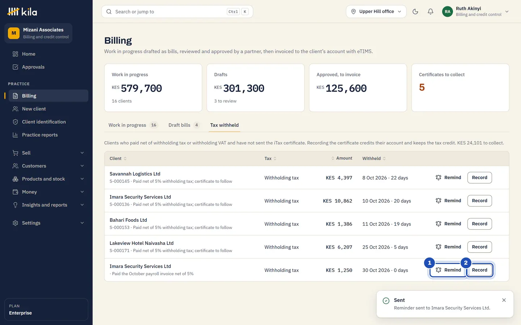Select the Tax withheld tab

(224, 125)
